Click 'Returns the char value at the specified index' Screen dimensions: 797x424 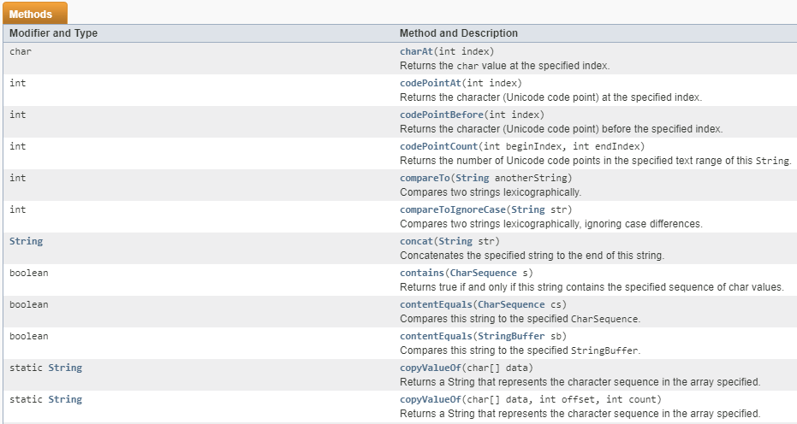coord(504,66)
